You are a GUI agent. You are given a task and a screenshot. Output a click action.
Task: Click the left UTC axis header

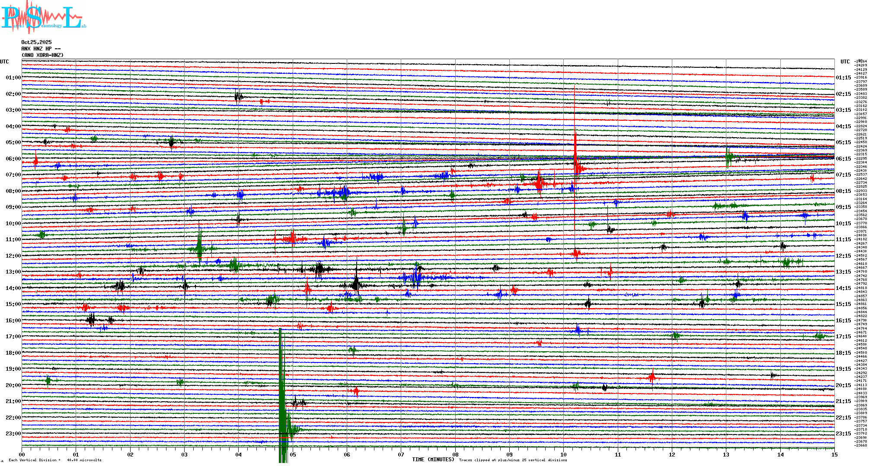pos(4,62)
